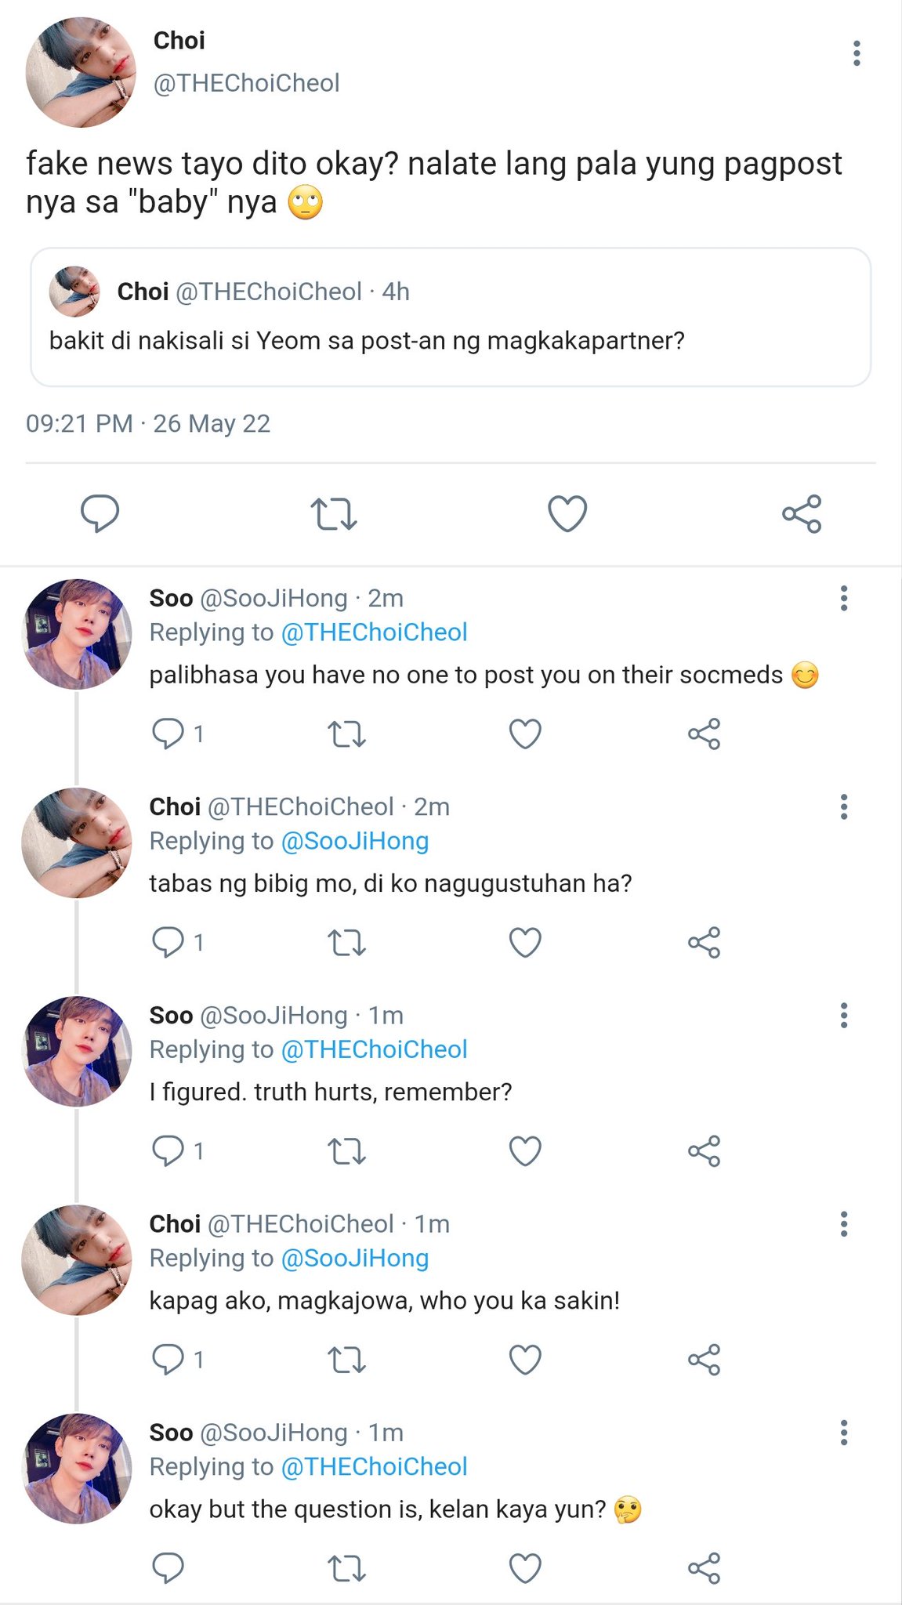View Choi's profile picture in the main tweet header
Viewport: 902px width, 1605px height.
(81, 72)
